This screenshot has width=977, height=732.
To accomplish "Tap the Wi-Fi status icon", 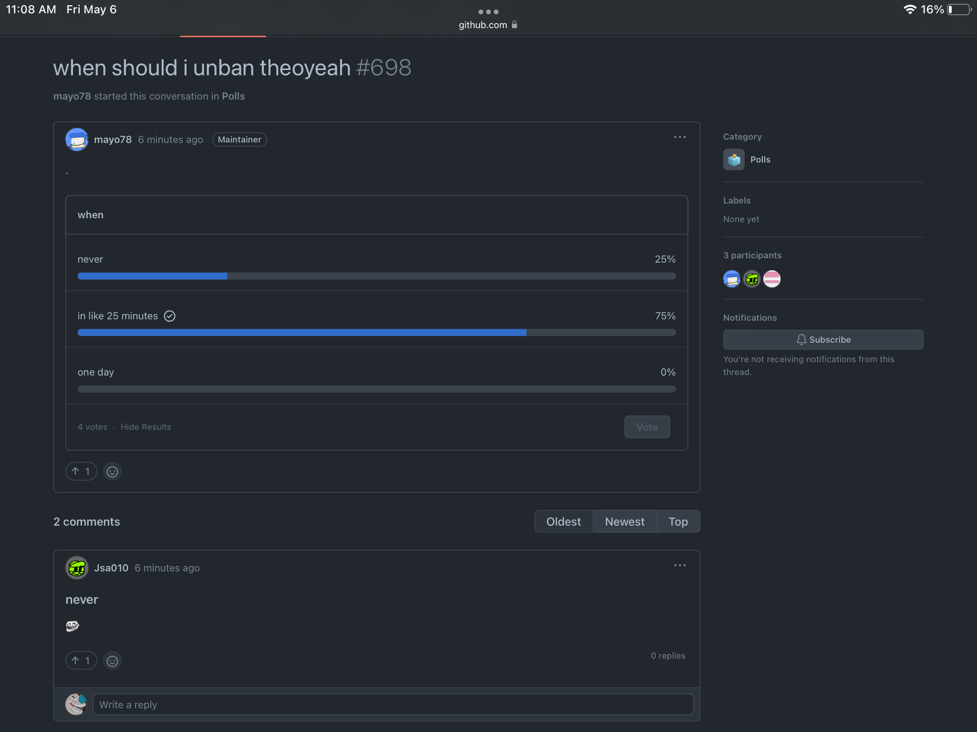I will [x=910, y=10].
